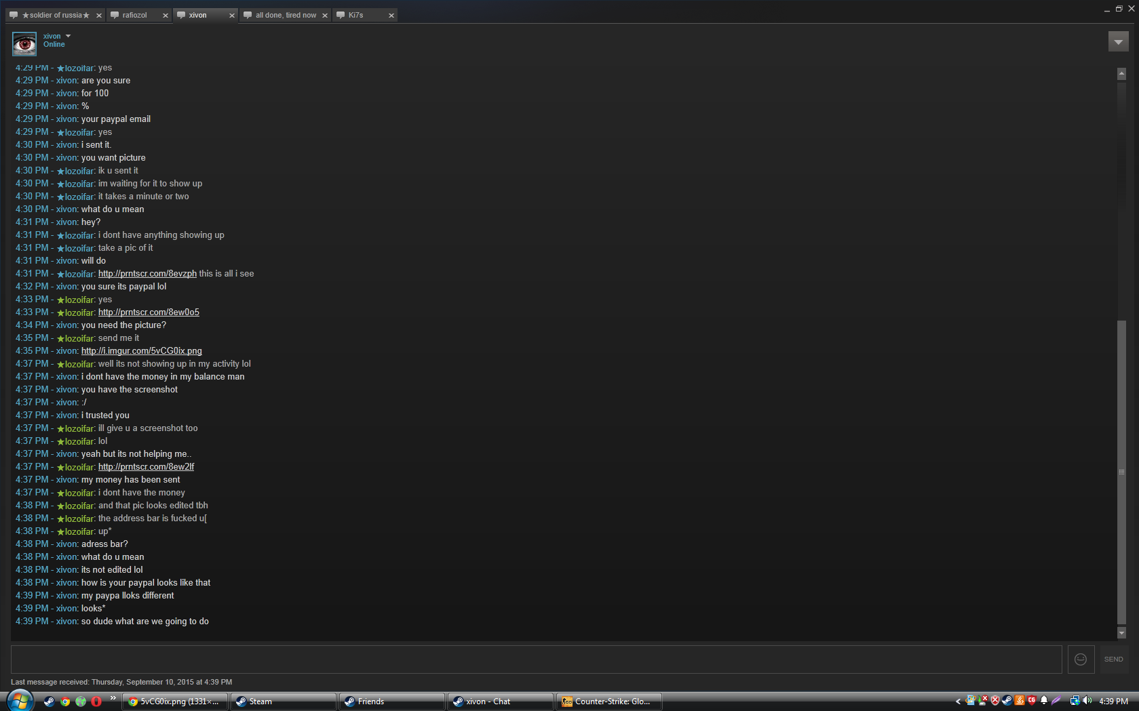The height and width of the screenshot is (711, 1139).
Task: Launch Opera from quick launch bar
Action: [96, 702]
